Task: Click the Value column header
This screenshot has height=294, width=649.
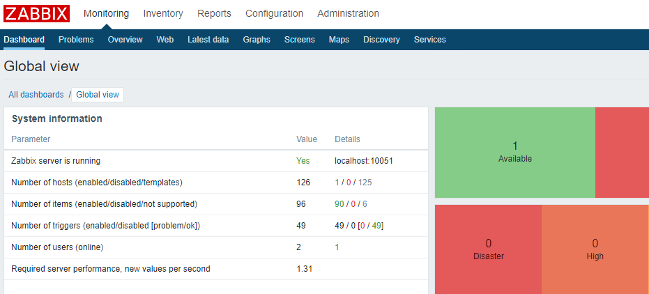Action: coord(307,139)
